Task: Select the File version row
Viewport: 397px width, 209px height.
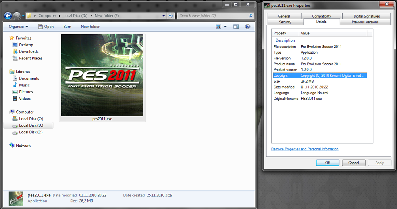Action: tap(320, 58)
